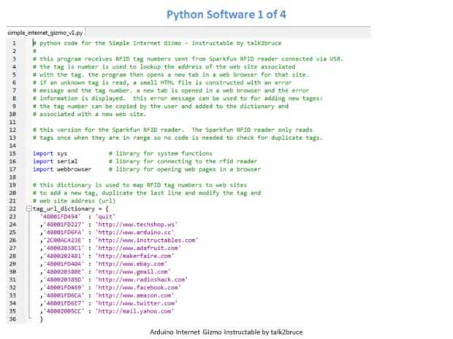
Task: Click the 'Python Software 1 of 4' heading
Action: (226, 13)
